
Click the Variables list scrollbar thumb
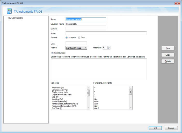coord(88,93)
